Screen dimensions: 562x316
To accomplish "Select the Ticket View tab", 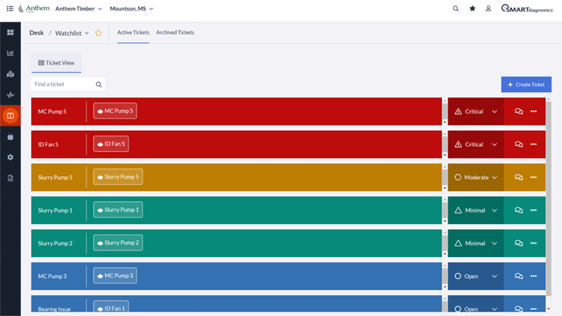I will 56,62.
